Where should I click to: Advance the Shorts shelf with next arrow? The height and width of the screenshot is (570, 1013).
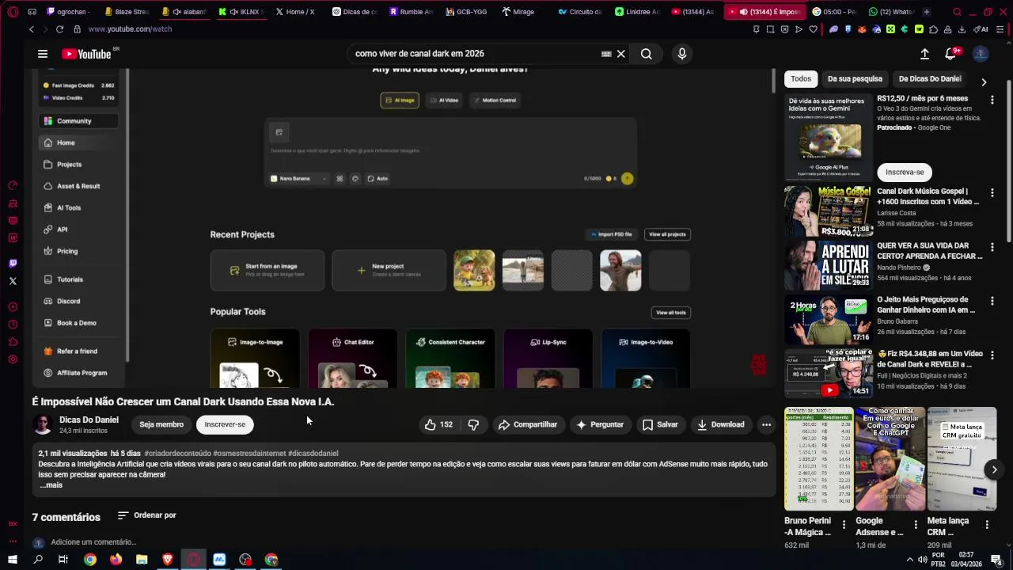(995, 469)
